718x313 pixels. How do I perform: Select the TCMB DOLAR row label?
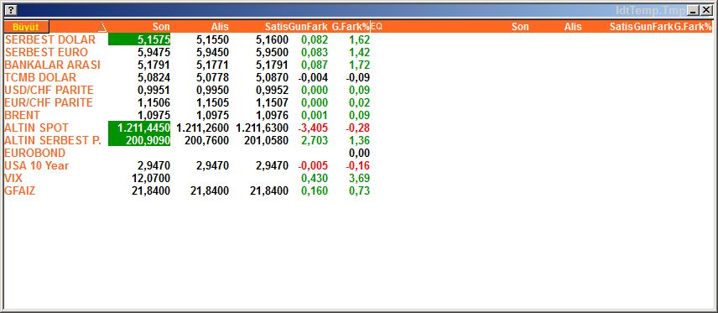pyautogui.click(x=40, y=77)
